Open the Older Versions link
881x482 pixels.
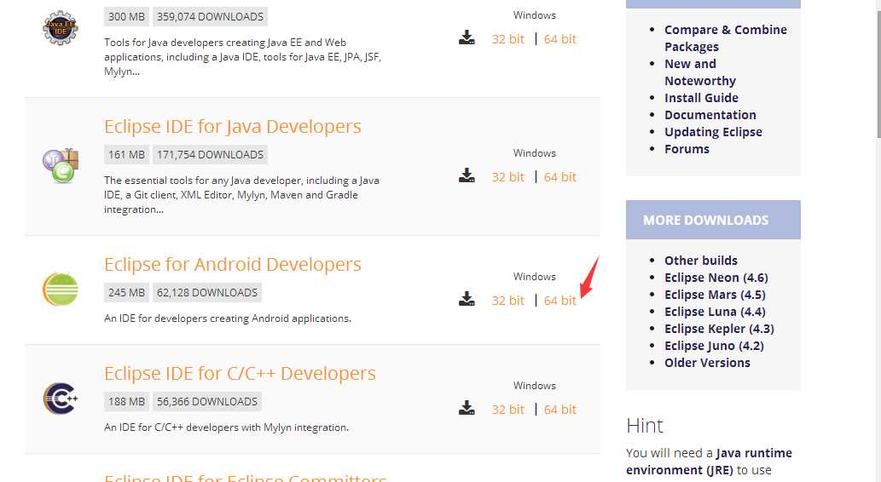(707, 363)
